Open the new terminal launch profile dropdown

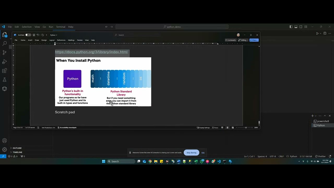[x=316, y=116]
